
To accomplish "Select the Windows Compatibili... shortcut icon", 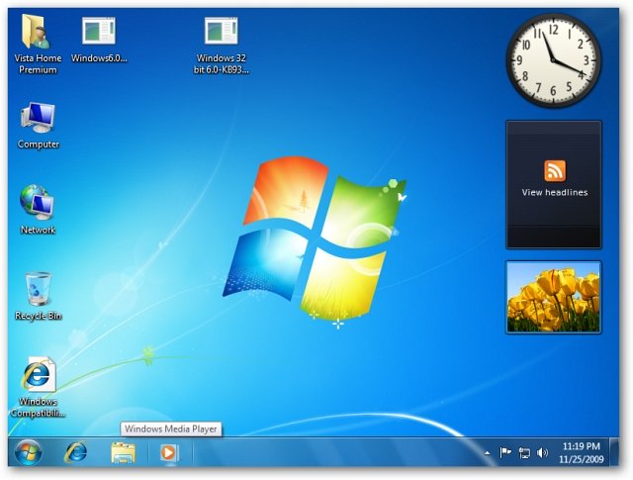I will pos(38,374).
